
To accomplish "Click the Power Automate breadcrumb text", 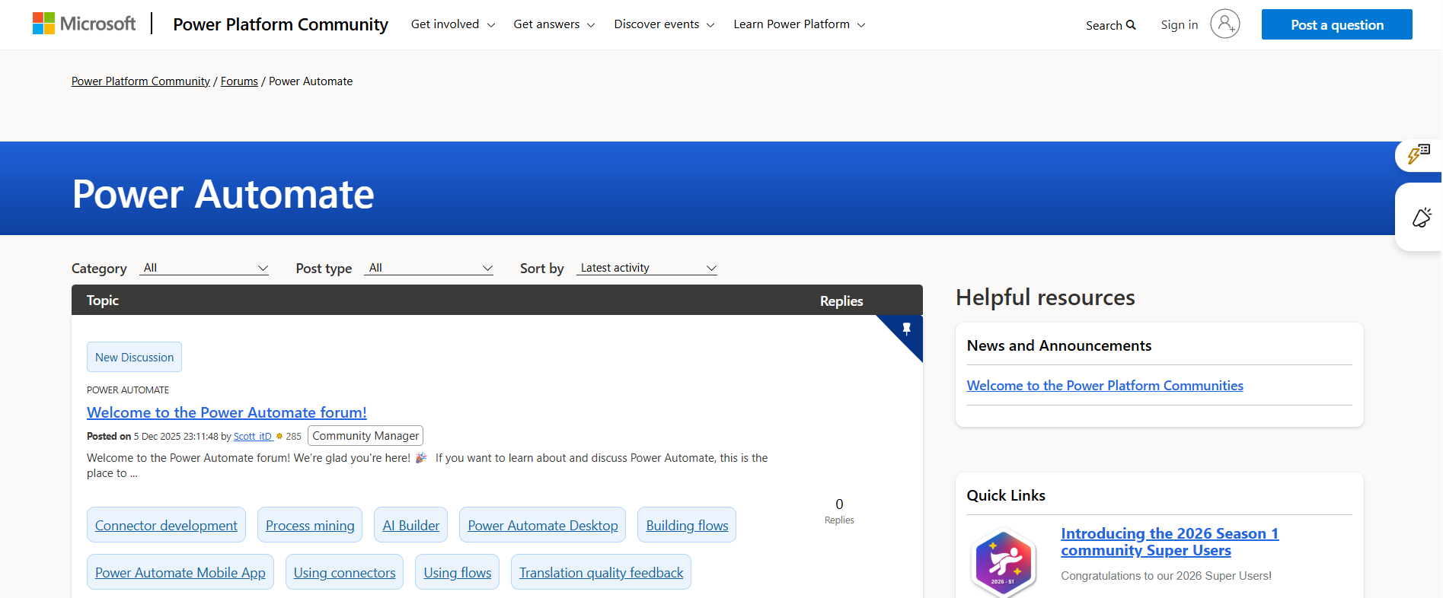I will click(x=311, y=81).
